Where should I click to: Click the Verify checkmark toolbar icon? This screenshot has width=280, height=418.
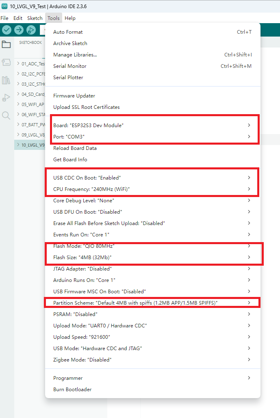point(7,30)
